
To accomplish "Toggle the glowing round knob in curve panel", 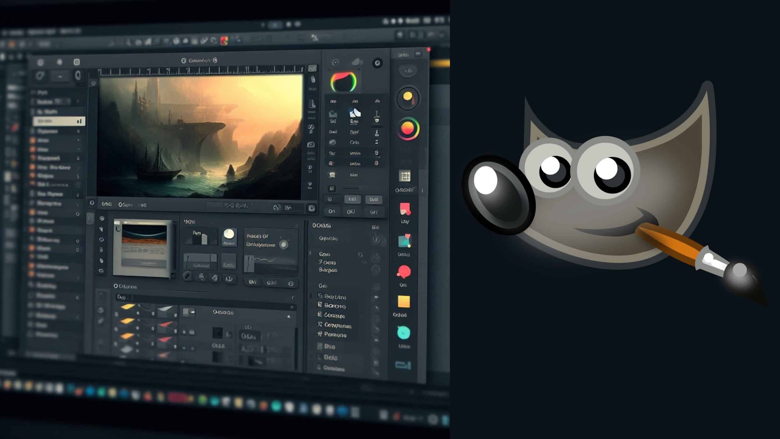I will tap(284, 244).
